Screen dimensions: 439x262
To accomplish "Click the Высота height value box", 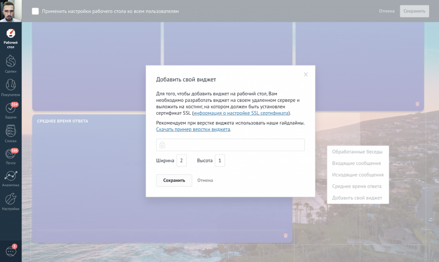I will 219,161.
